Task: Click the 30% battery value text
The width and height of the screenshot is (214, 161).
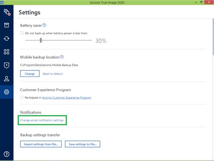Action: pyautogui.click(x=101, y=41)
